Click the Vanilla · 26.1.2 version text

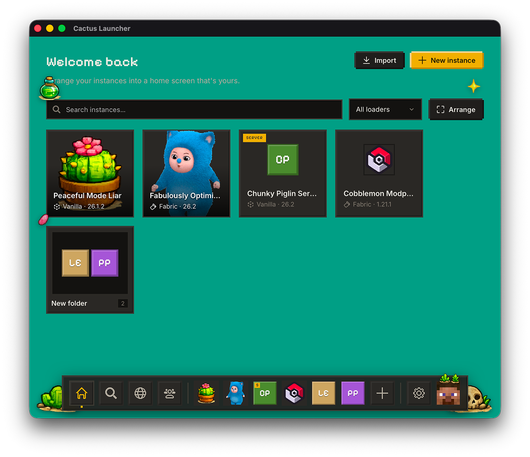click(83, 206)
